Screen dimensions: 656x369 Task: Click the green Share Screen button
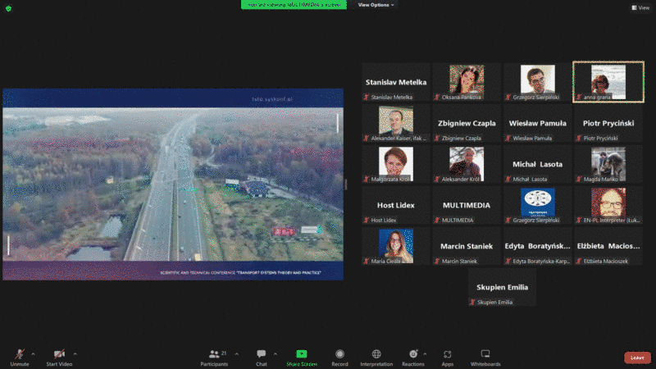302,355
